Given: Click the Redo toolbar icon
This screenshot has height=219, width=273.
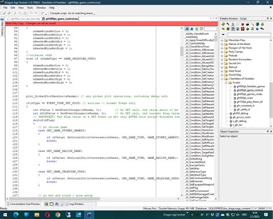Looking at the screenshot, I should click(x=36, y=13).
